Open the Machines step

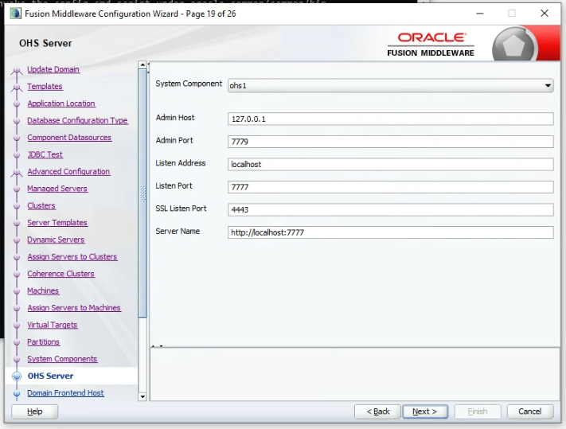[x=43, y=291]
